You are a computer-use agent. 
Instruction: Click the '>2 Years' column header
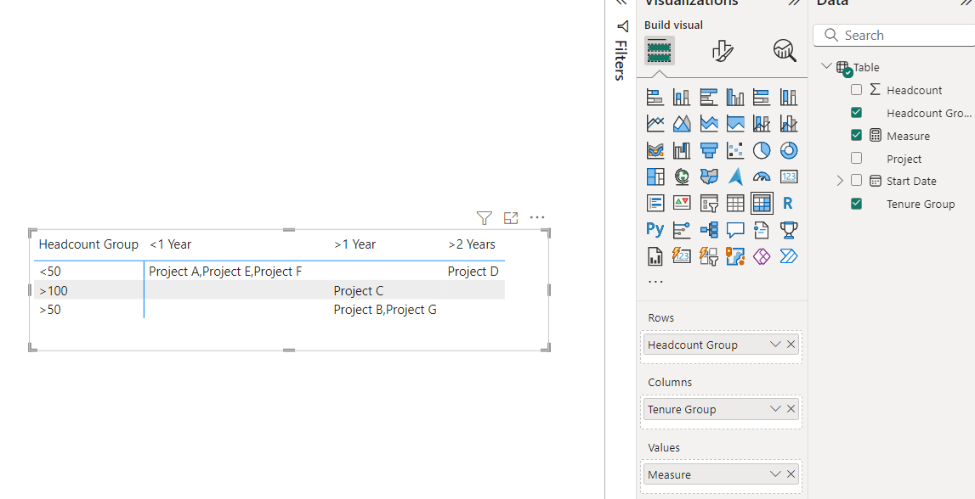coord(472,244)
